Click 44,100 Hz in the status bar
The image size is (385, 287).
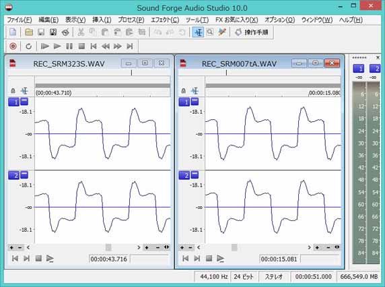[x=213, y=277]
